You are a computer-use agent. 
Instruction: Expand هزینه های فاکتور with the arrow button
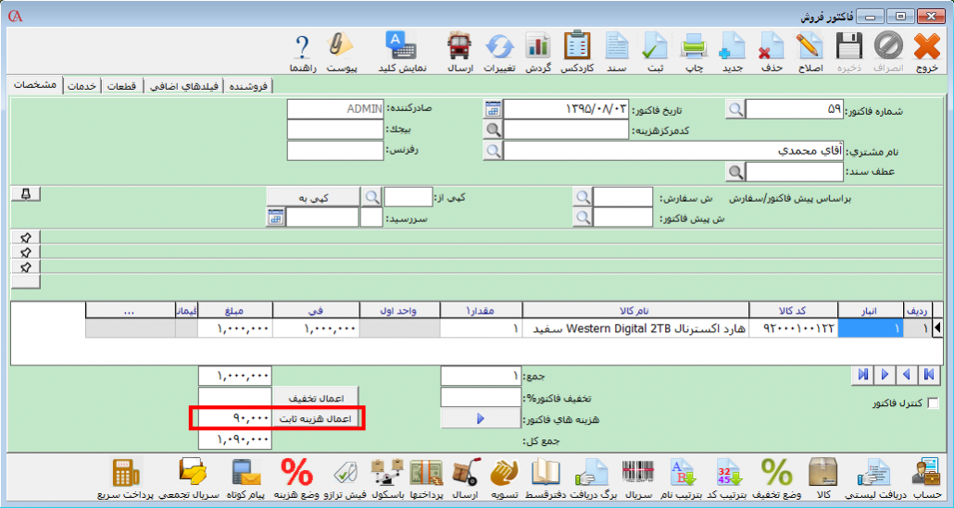click(480, 419)
